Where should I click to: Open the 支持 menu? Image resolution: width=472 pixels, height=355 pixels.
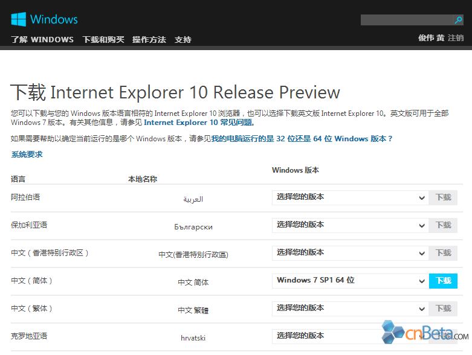coord(183,40)
